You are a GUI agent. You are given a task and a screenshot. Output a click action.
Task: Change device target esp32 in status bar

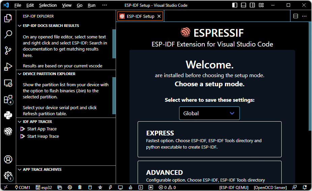click(x=44, y=187)
